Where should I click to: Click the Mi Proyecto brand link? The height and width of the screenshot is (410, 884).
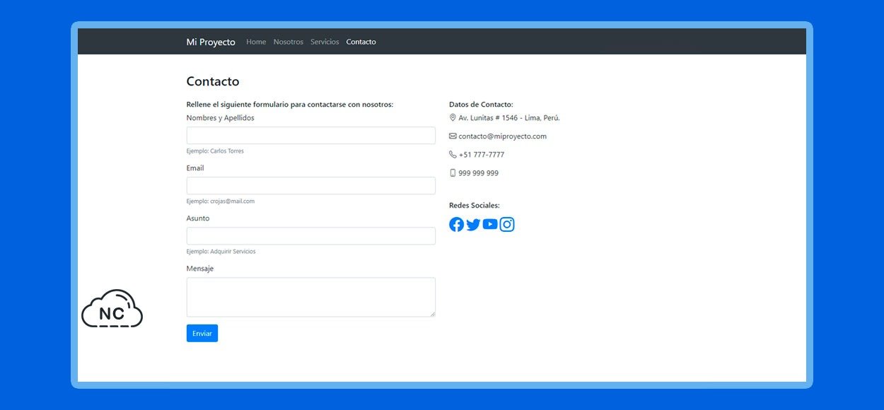tap(211, 42)
